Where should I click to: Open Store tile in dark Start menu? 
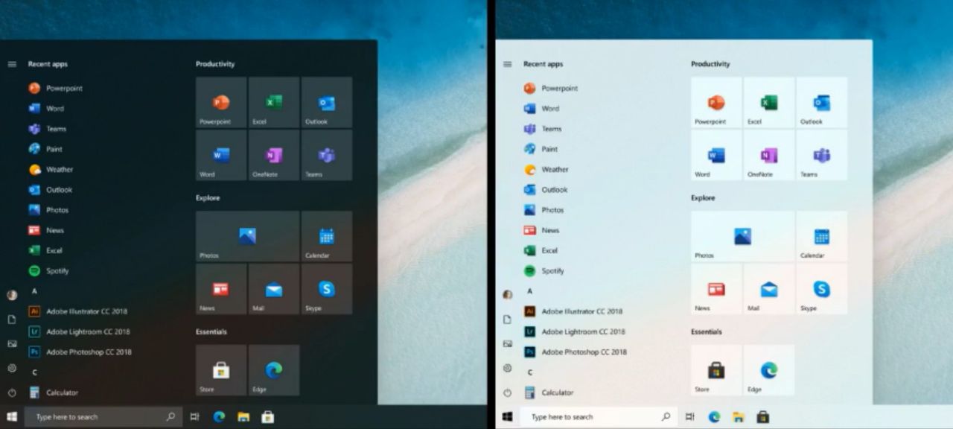(221, 370)
